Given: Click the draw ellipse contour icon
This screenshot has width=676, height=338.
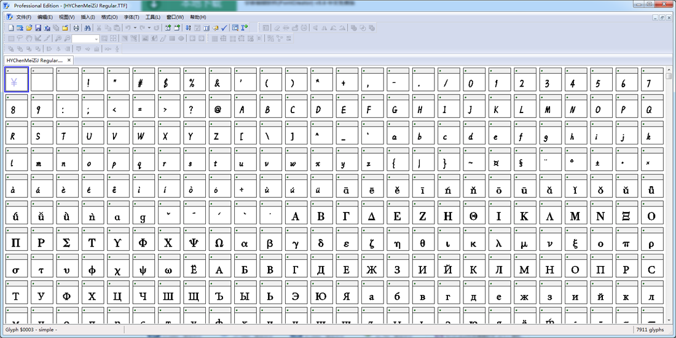Looking at the screenshot, I should (181, 38).
